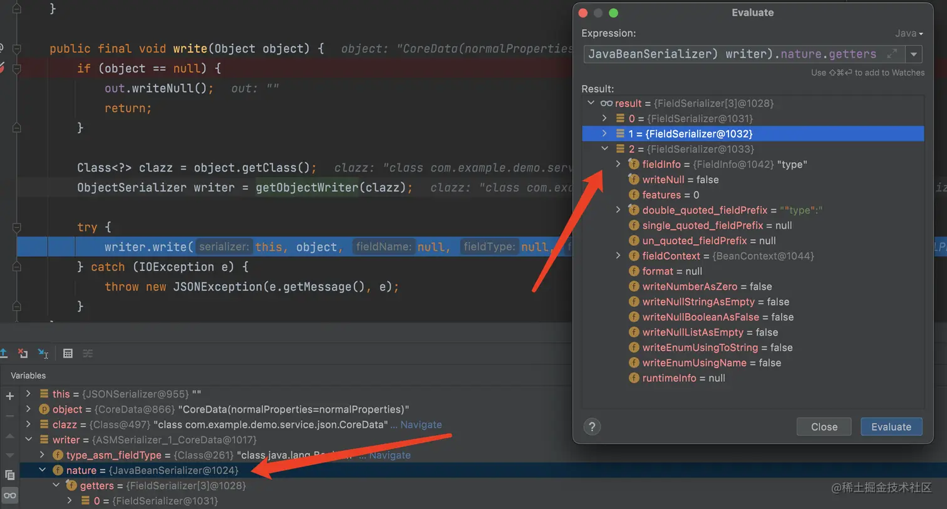The width and height of the screenshot is (947, 509).
Task: Remove the watch with the minus icon
Action: [x=9, y=415]
